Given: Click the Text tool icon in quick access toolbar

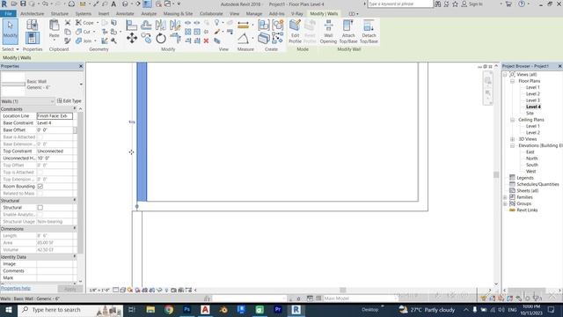Looking at the screenshot, I should (113, 4).
